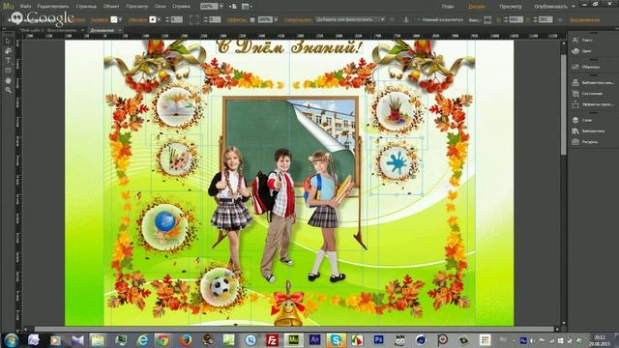Select the 'С Днём Знаний!' title

[x=289, y=47]
